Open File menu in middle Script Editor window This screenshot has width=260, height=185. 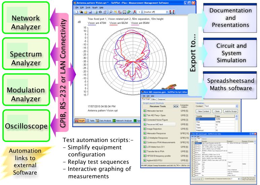click(144, 96)
